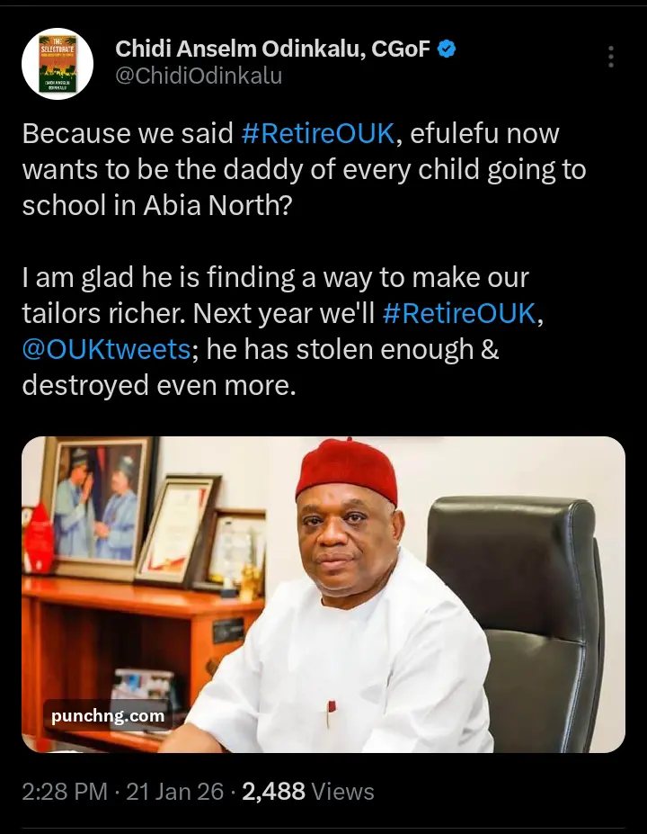Open the author's book-cover profile picture
The width and height of the screenshot is (647, 834).
click(x=58, y=63)
